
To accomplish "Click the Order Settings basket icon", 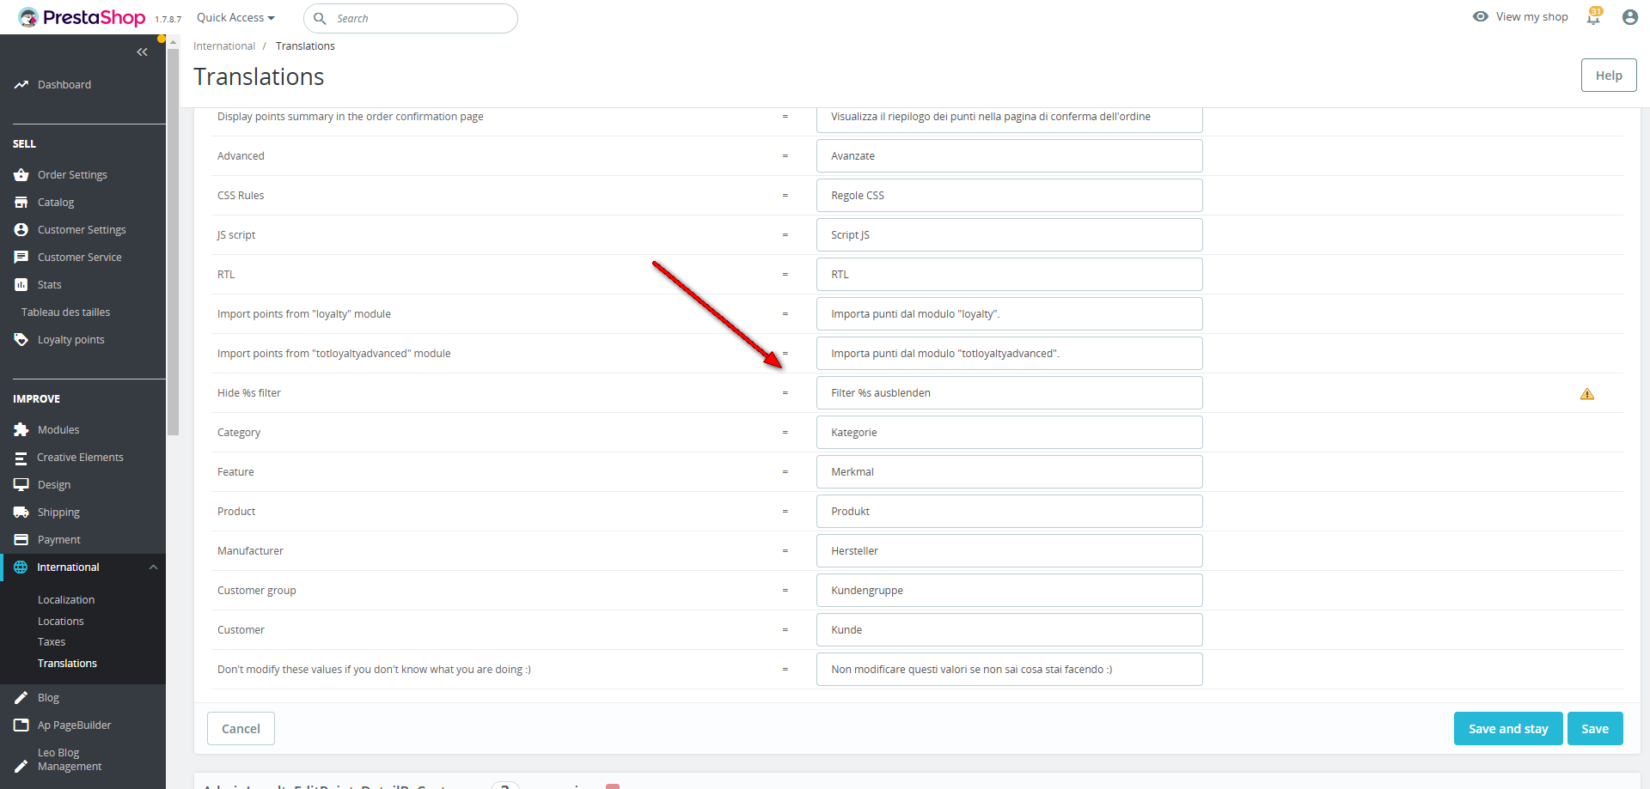I will (21, 175).
